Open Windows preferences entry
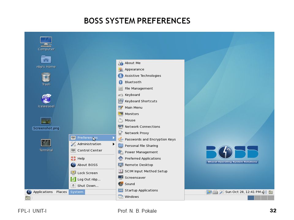294x220 pixels. pos(150,196)
